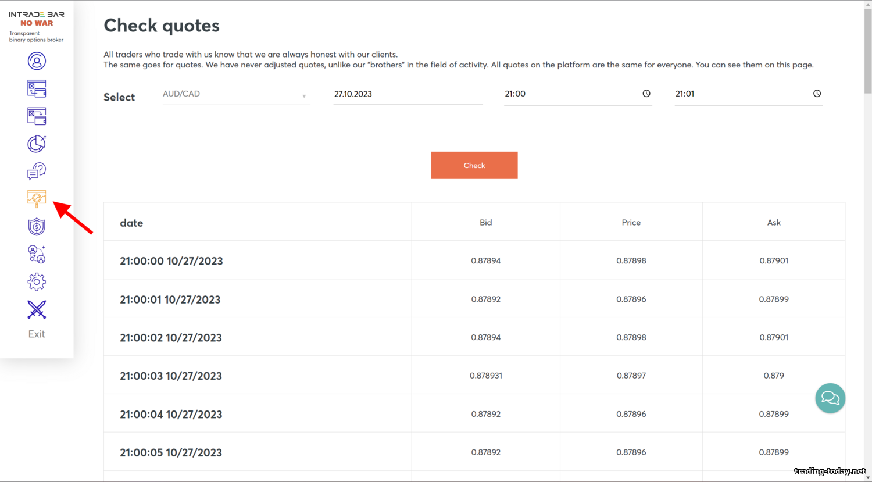Open the user profile icon in sidebar
Screen dimensions: 872x482
37,61
